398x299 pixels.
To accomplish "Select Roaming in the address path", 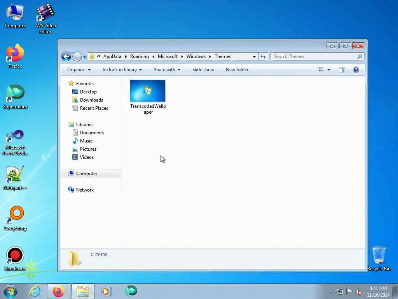I will click(x=140, y=56).
